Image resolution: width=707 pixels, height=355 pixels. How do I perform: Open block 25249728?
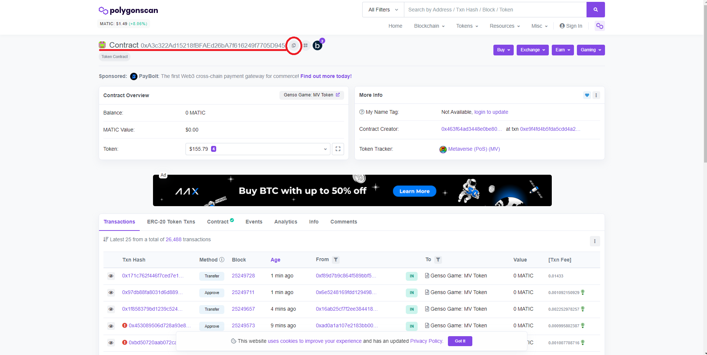tap(243, 276)
